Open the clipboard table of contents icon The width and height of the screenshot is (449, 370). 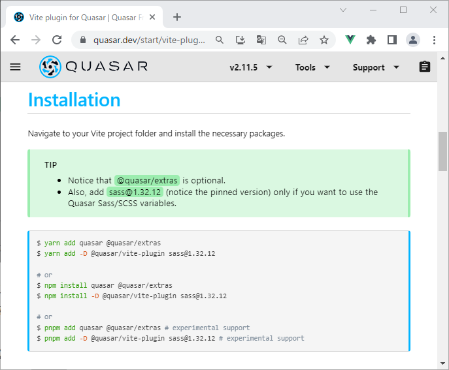click(425, 67)
